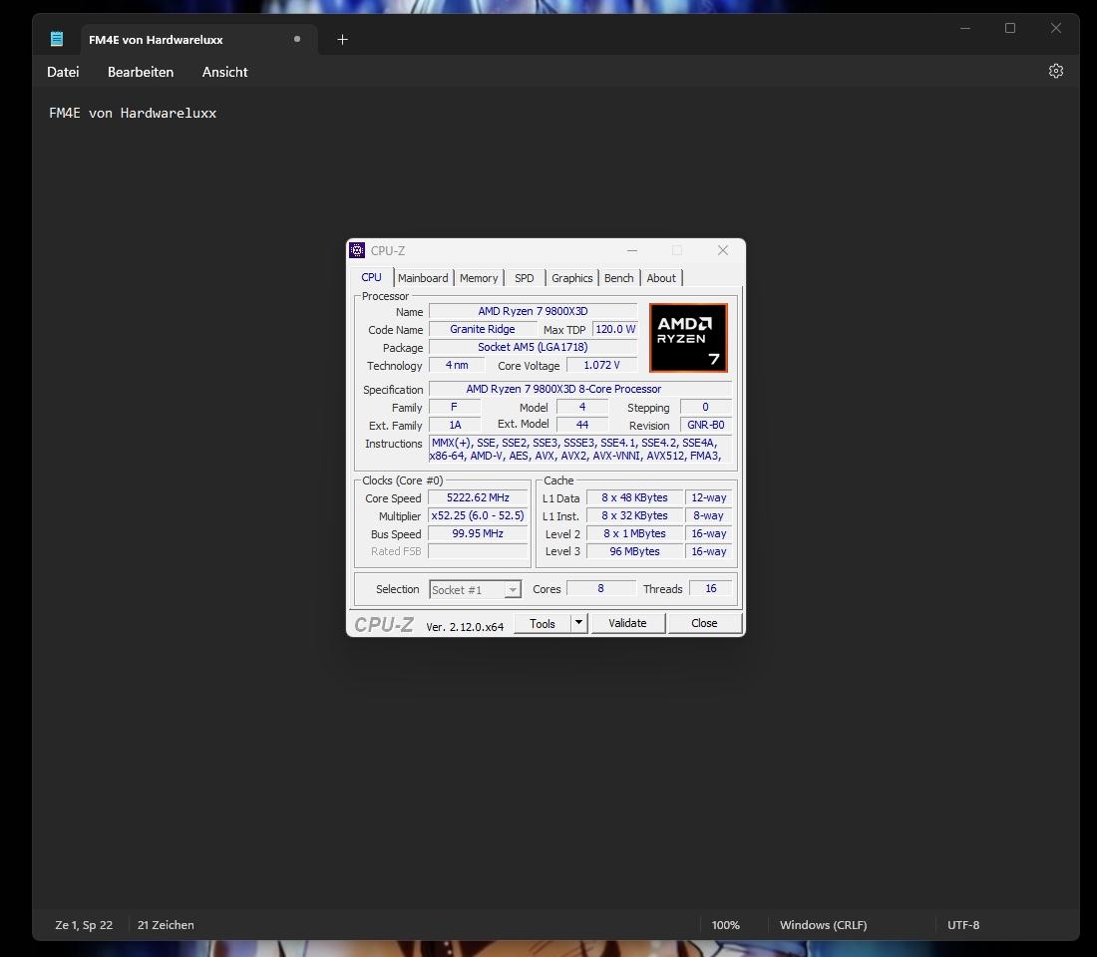Switch to the Graphics tab in CPU-Z

(x=571, y=278)
